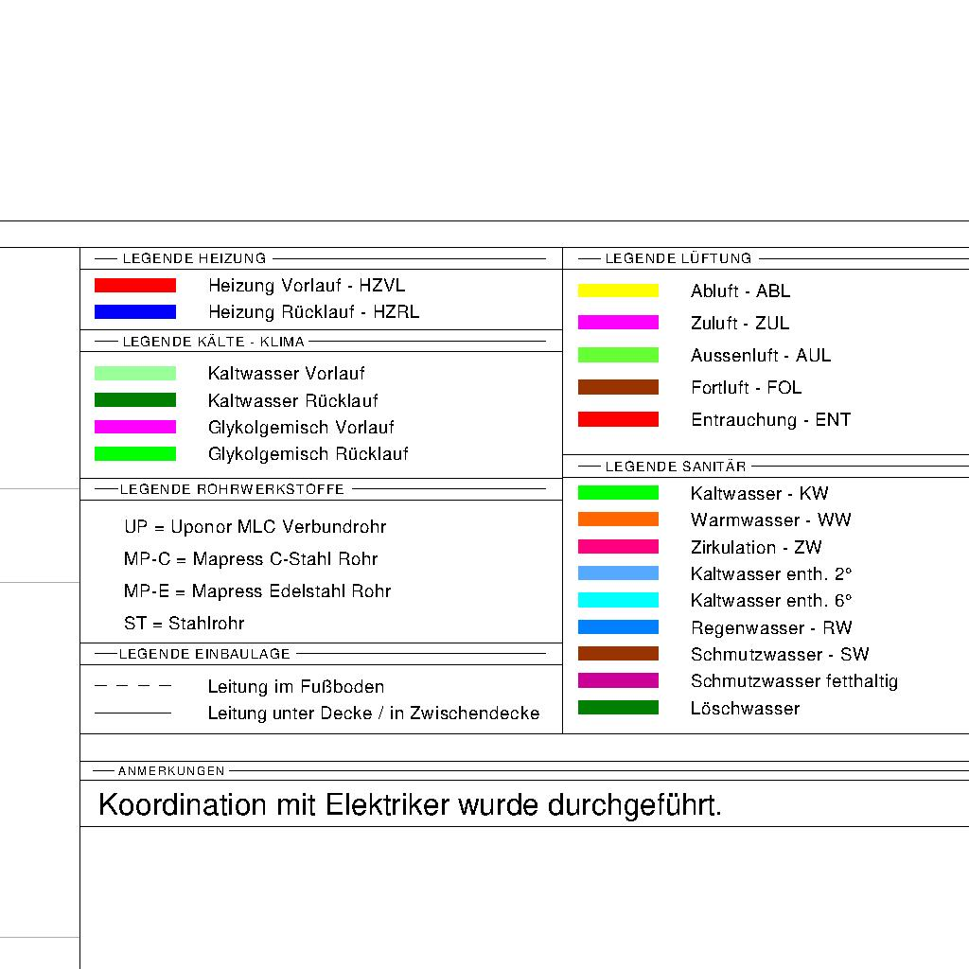Image resolution: width=969 pixels, height=969 pixels.
Task: Click the text UP = Uponor MLC Verbundrohr
Action: pyautogui.click(x=255, y=527)
